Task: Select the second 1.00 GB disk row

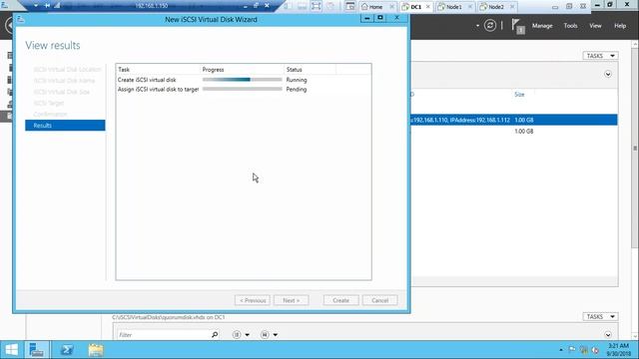Action: 513,131
